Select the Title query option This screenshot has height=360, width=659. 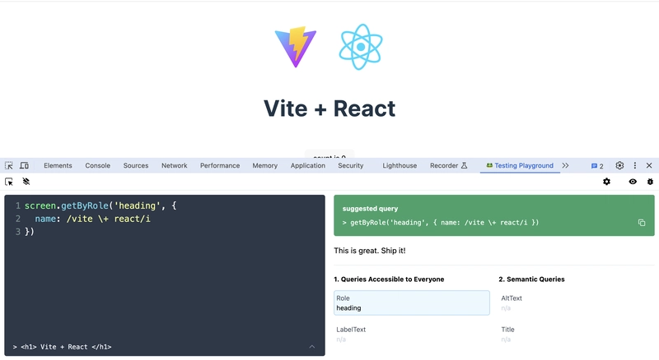click(577, 334)
